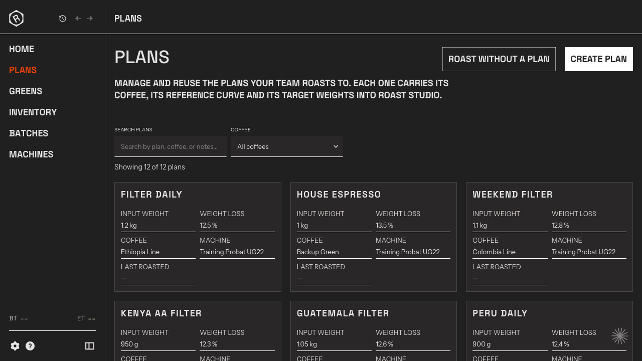Click the Roast Without a Plan button
This screenshot has height=361, width=642.
(499, 59)
